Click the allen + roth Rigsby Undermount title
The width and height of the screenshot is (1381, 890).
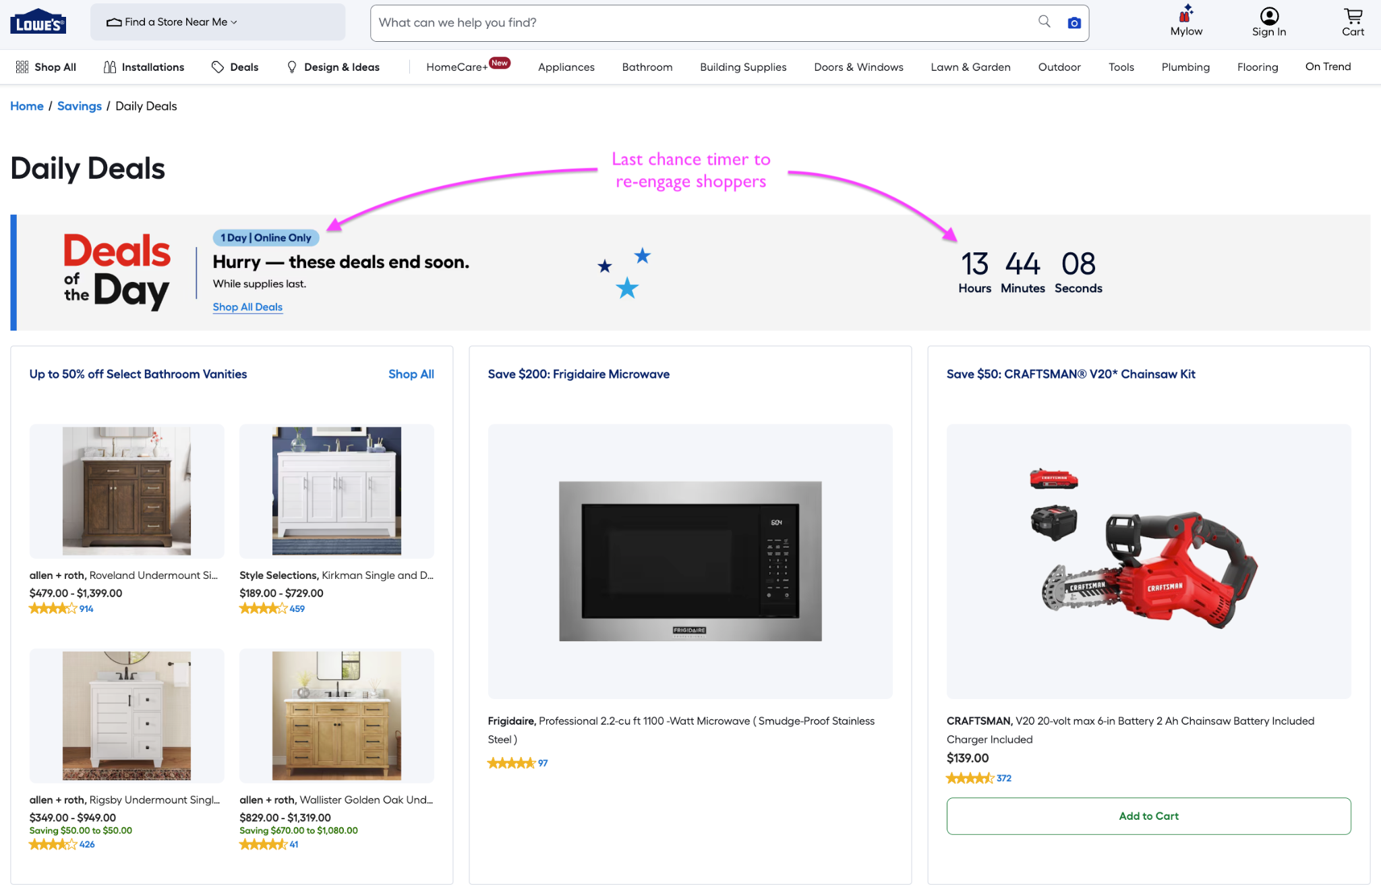click(x=125, y=800)
